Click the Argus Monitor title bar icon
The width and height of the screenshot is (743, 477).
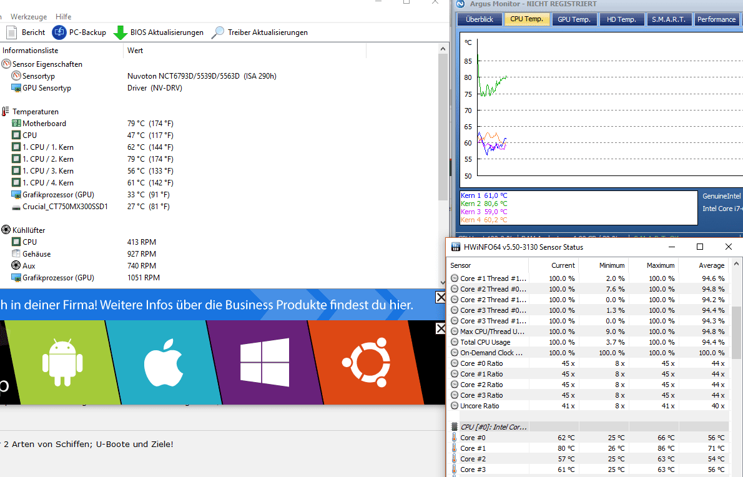460,4
